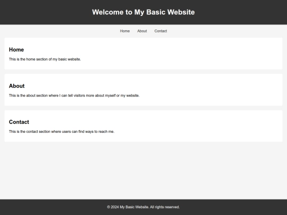The image size is (287, 215).
Task: Go to the About navigation link
Action: tap(142, 31)
